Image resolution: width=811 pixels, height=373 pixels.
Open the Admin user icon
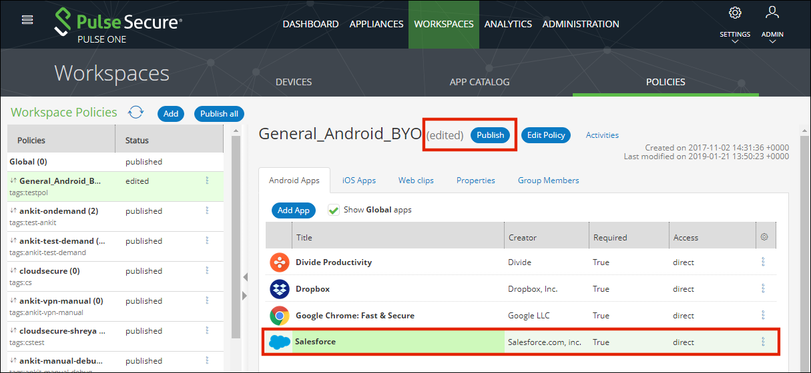[x=772, y=13]
